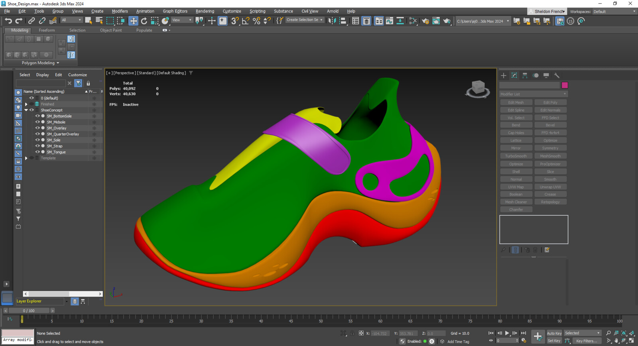
Task: Toggle Percent Snap icon
Action: coord(256,21)
